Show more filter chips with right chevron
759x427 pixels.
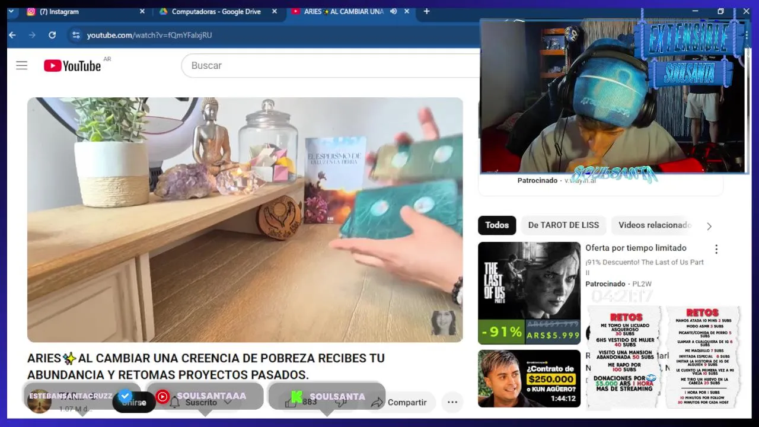pyautogui.click(x=709, y=226)
